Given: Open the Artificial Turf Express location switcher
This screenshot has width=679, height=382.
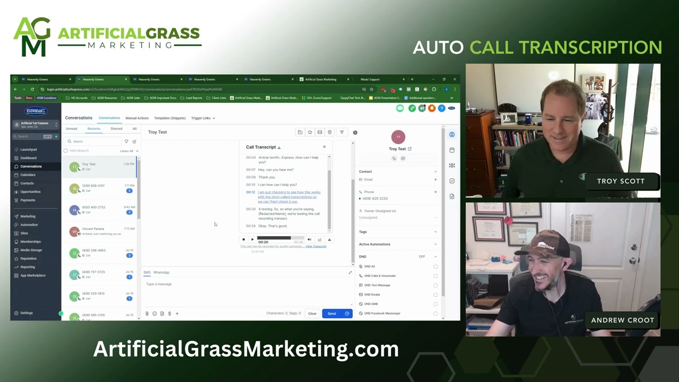Looking at the screenshot, I should point(36,125).
